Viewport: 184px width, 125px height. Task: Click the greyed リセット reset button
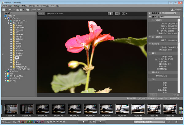click(153, 95)
